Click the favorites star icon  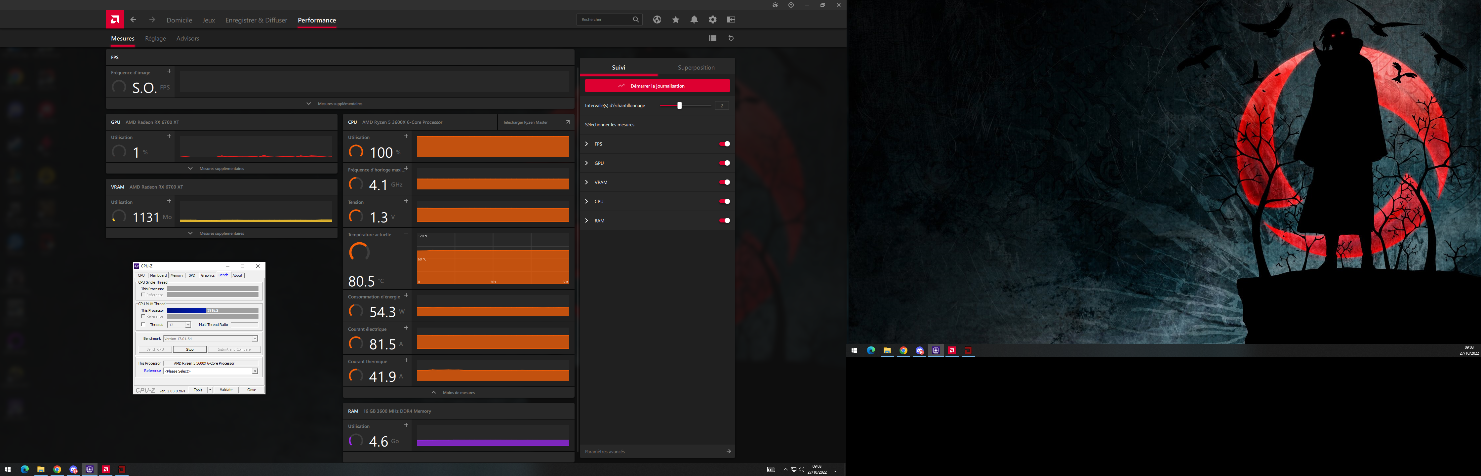[x=675, y=20]
